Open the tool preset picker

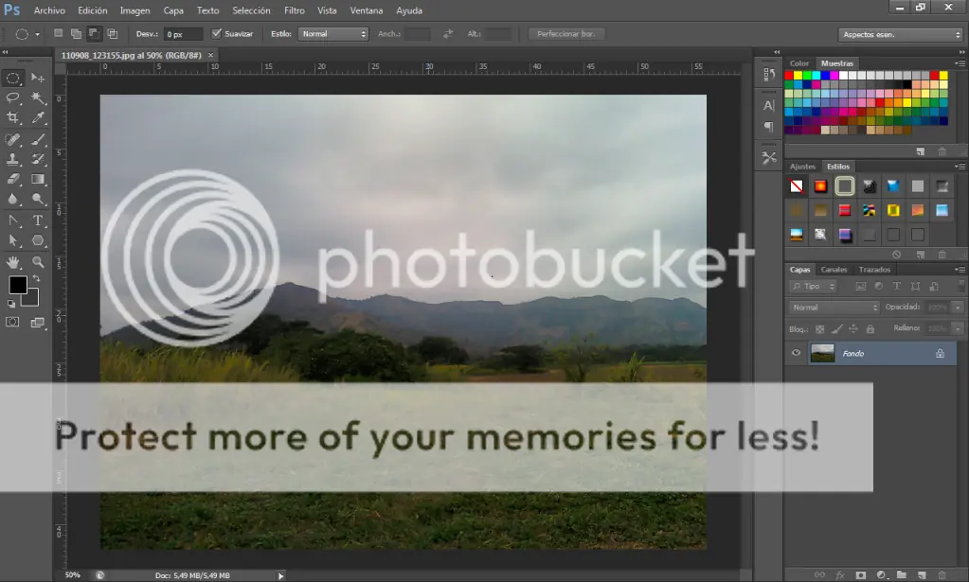26,34
